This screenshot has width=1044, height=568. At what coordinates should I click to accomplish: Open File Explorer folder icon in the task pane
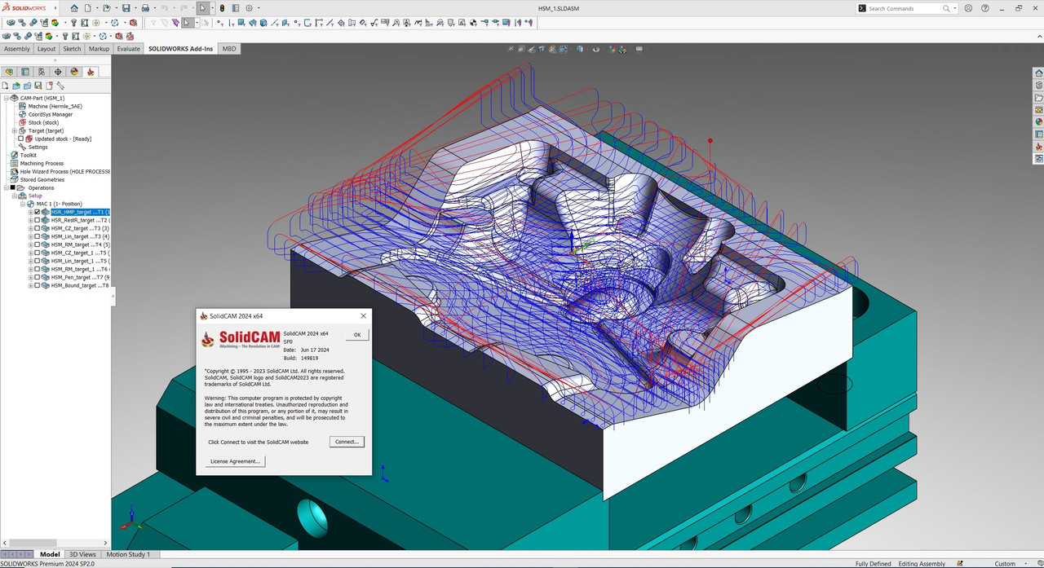tap(1039, 97)
